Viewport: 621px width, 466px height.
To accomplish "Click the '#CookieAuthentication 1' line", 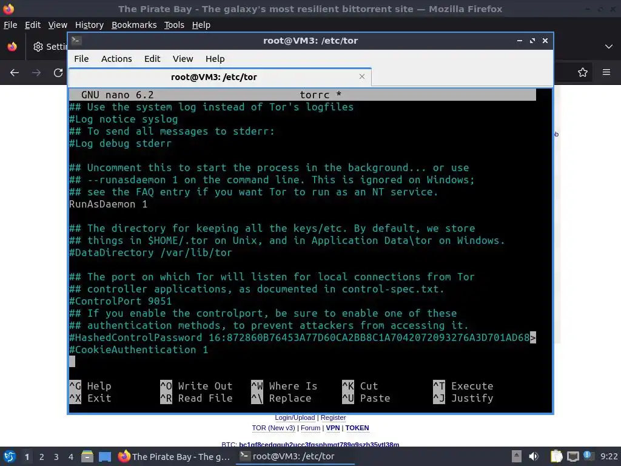I will (x=139, y=349).
